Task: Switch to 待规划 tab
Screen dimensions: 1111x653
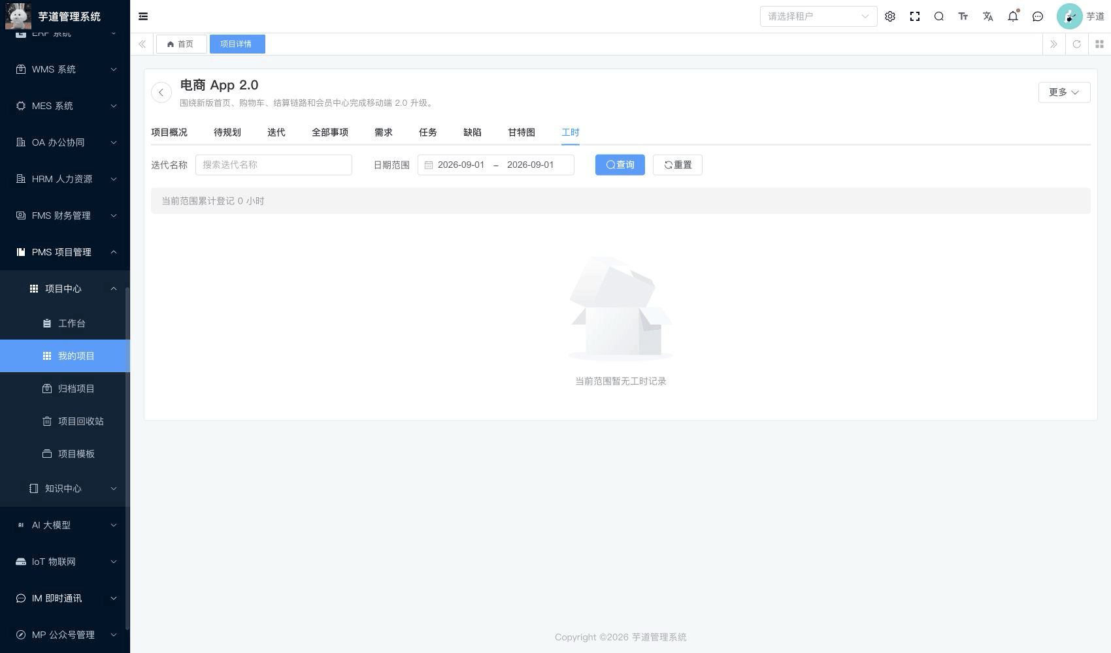Action: tap(227, 132)
